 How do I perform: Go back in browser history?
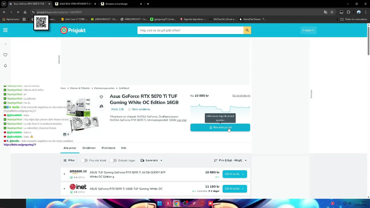coord(4,12)
